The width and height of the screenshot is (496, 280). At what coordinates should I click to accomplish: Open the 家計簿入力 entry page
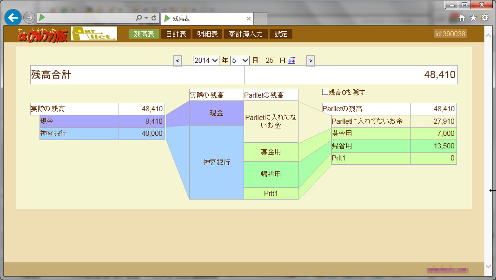coord(246,33)
